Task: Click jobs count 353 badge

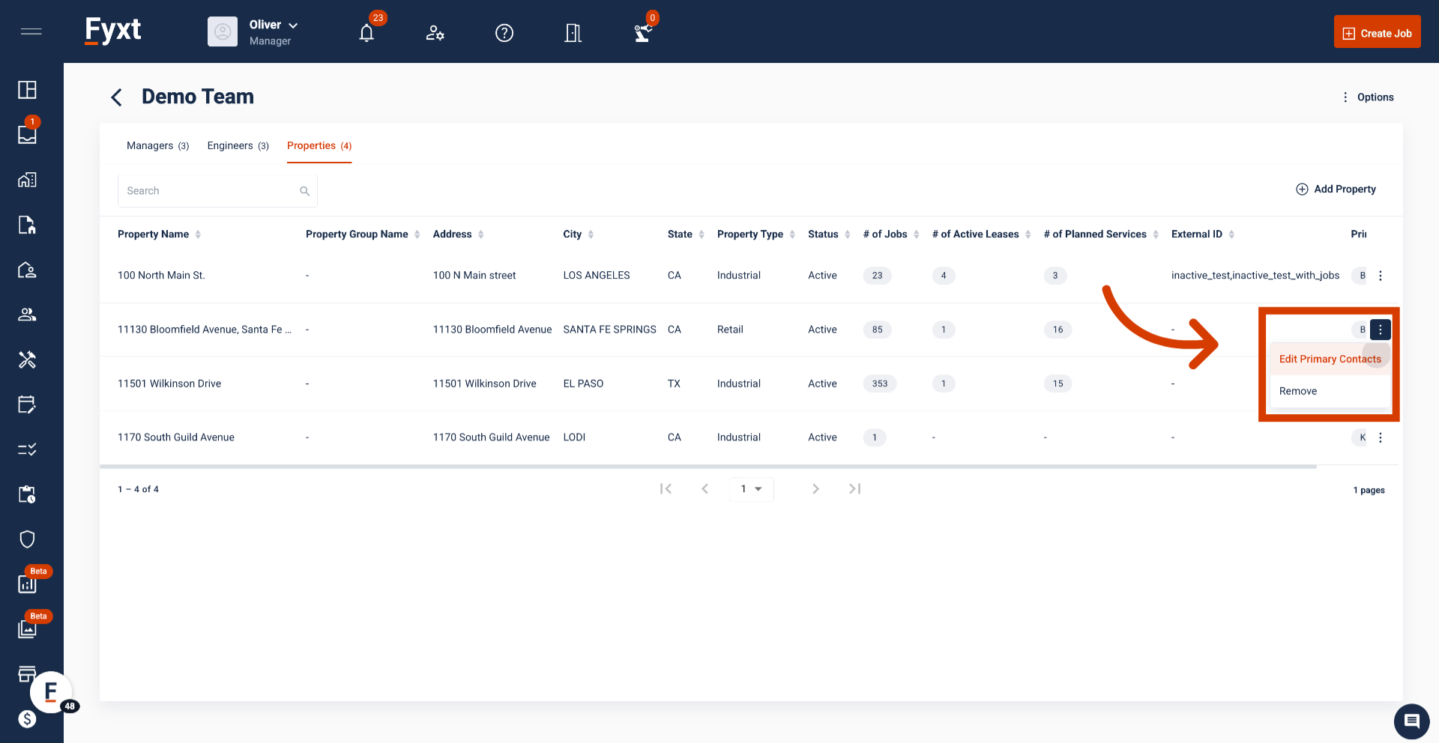Action: pyautogui.click(x=880, y=383)
